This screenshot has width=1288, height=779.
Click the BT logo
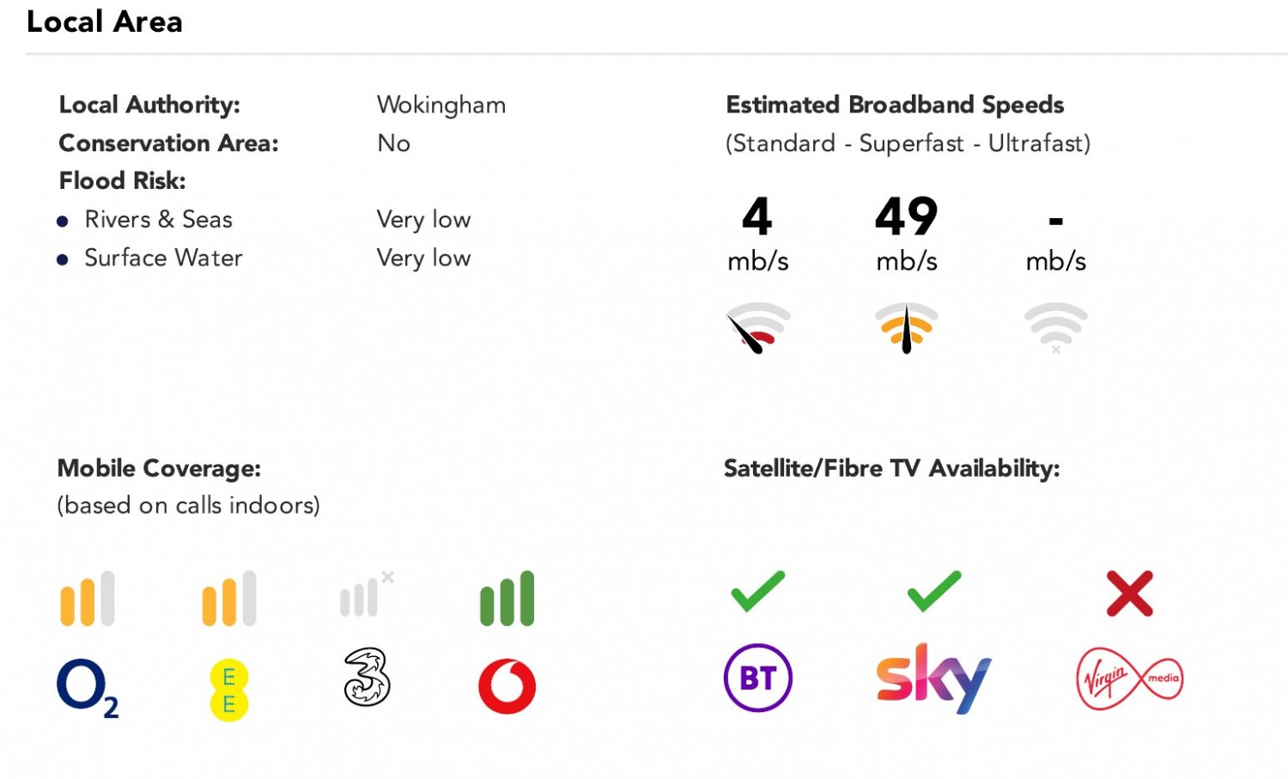tap(757, 678)
